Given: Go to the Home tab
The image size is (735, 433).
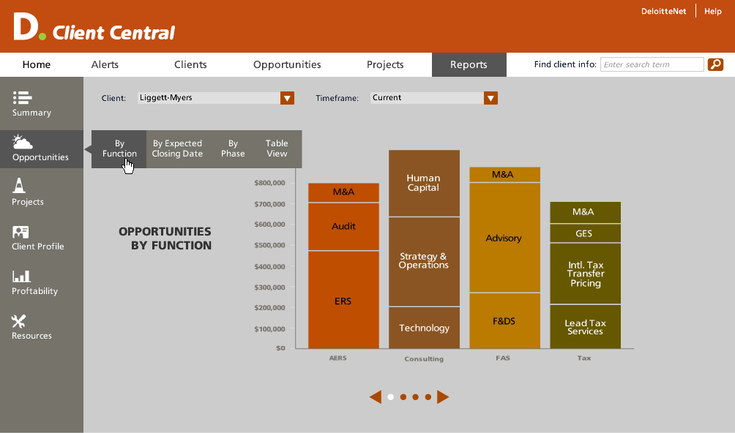Looking at the screenshot, I should 37,64.
